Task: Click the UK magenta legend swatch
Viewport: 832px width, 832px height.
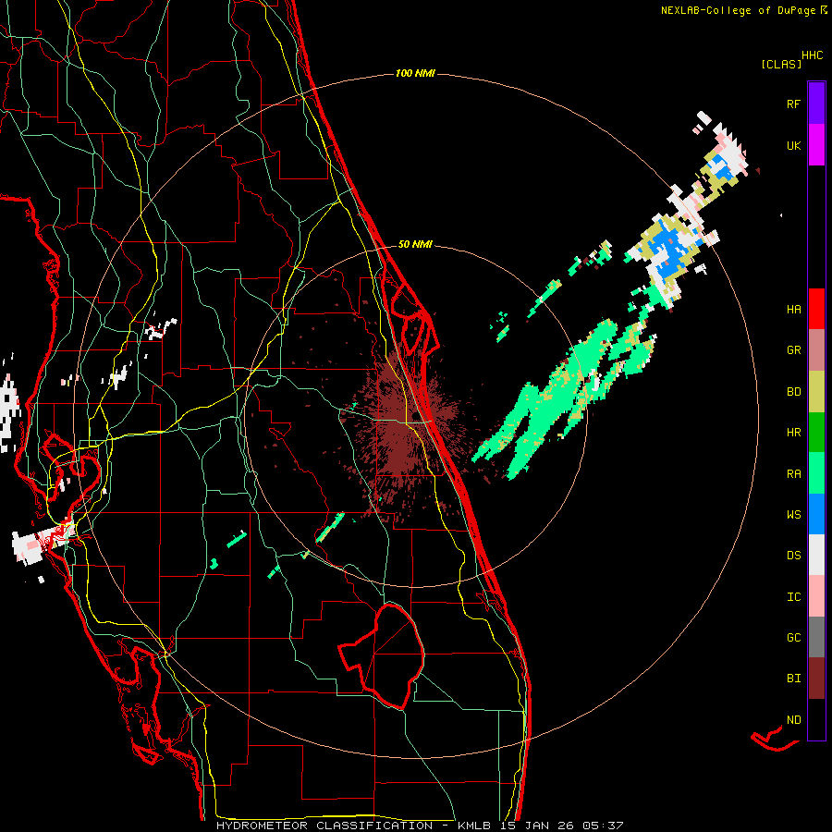Action: click(816, 145)
